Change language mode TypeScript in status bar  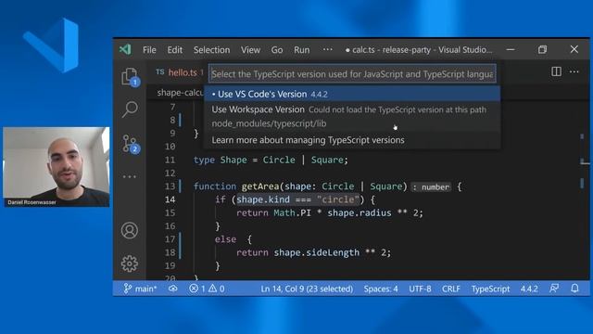pyautogui.click(x=490, y=289)
